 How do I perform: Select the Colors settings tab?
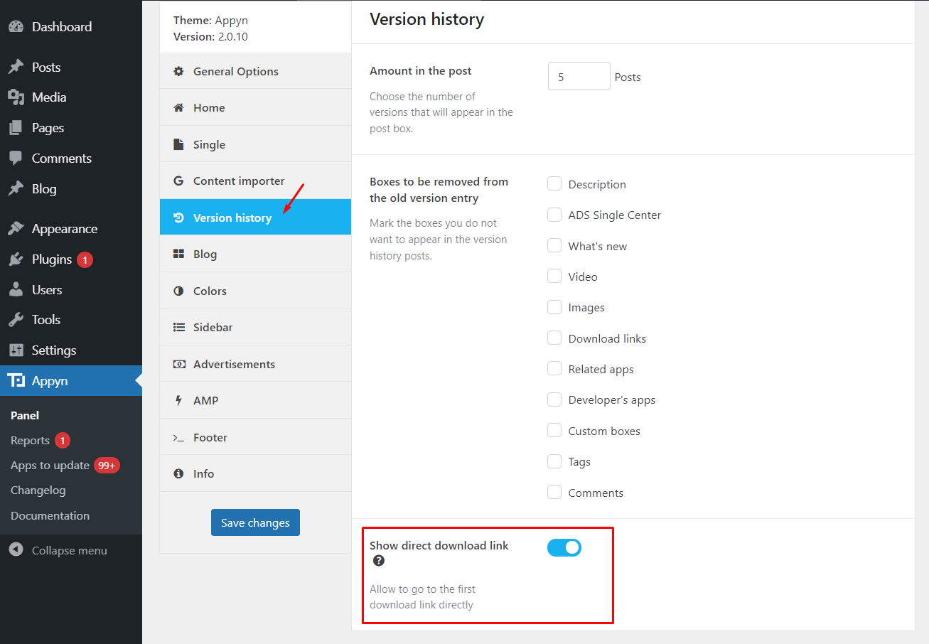tap(255, 291)
